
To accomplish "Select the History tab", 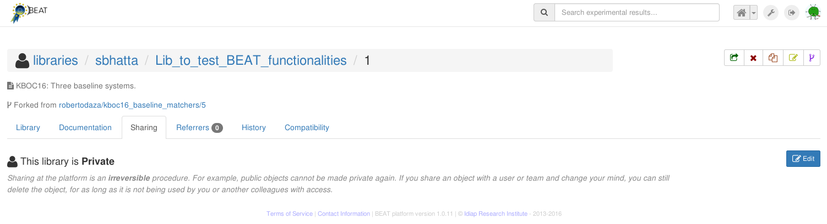I will (x=254, y=127).
